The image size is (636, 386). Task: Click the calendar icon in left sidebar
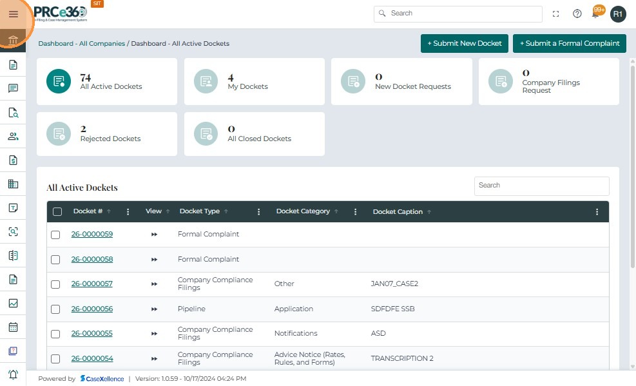coord(13,327)
